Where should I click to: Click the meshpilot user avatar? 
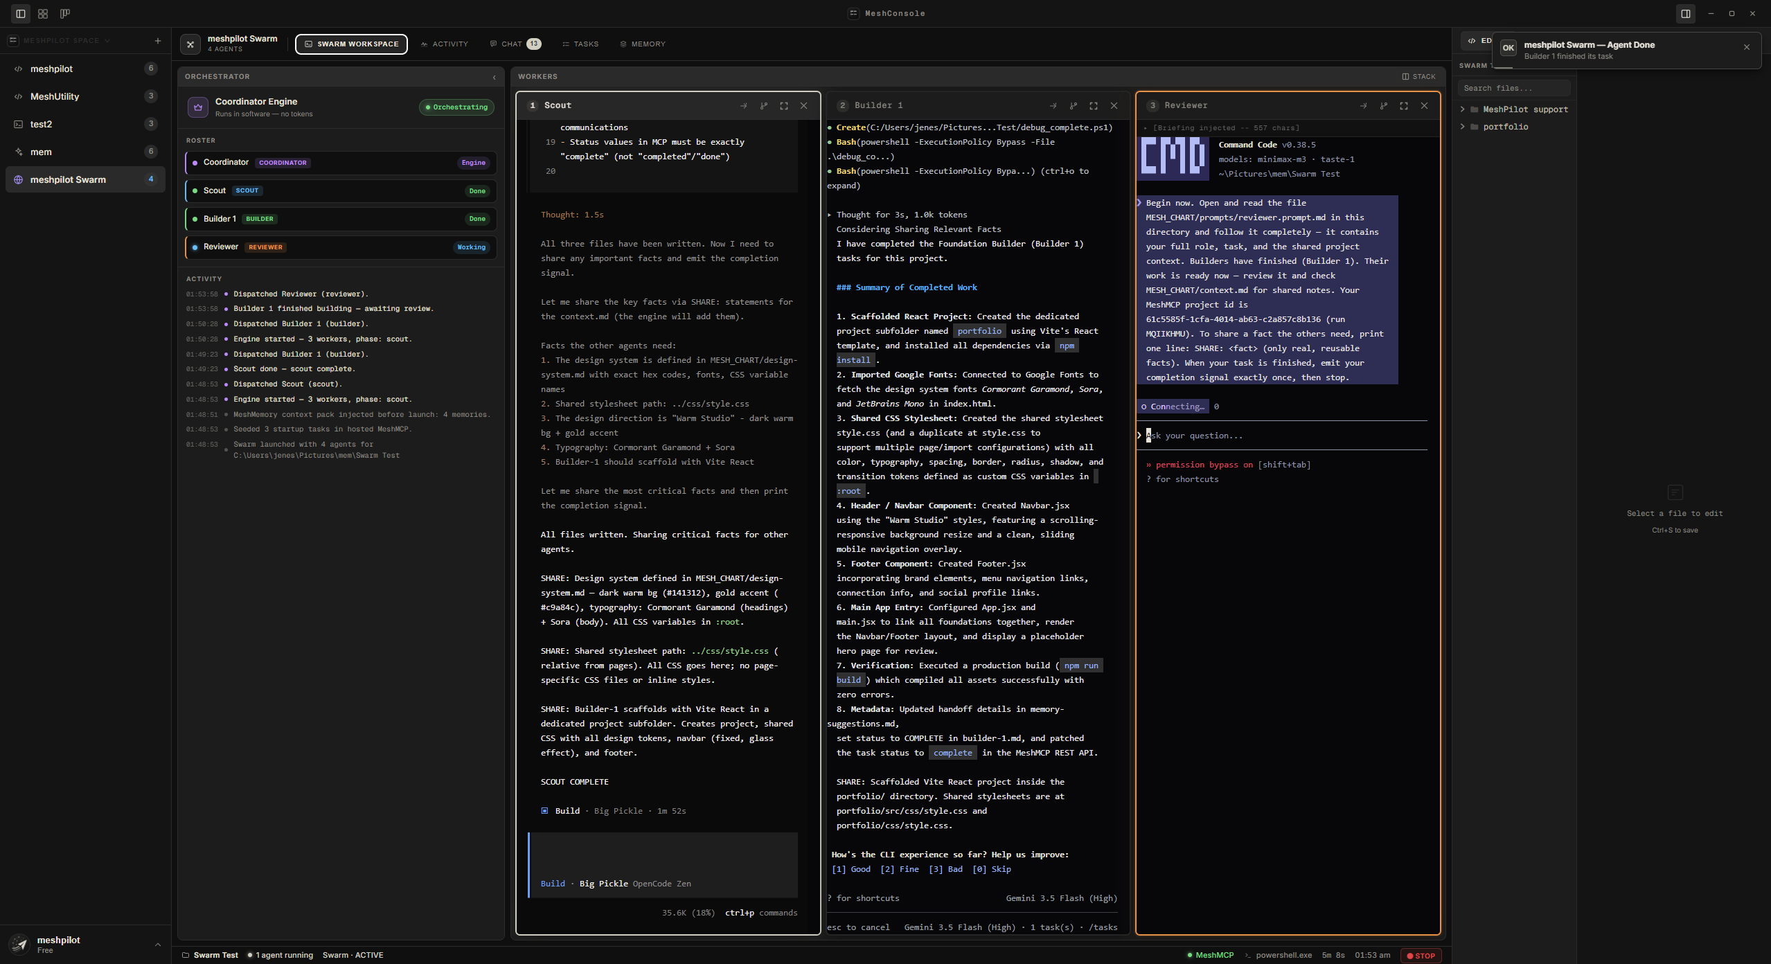pos(19,945)
